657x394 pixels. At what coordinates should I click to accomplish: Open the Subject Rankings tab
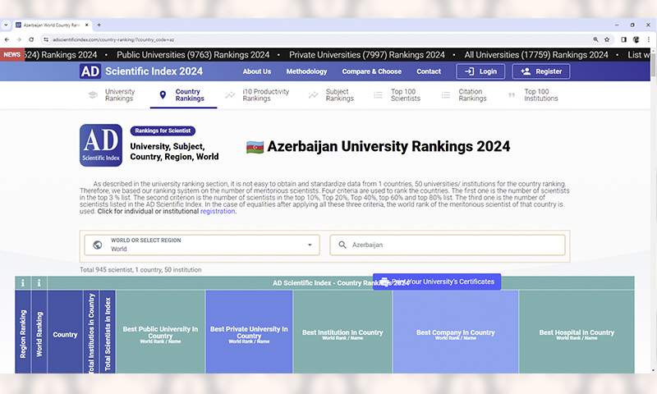[x=331, y=94]
